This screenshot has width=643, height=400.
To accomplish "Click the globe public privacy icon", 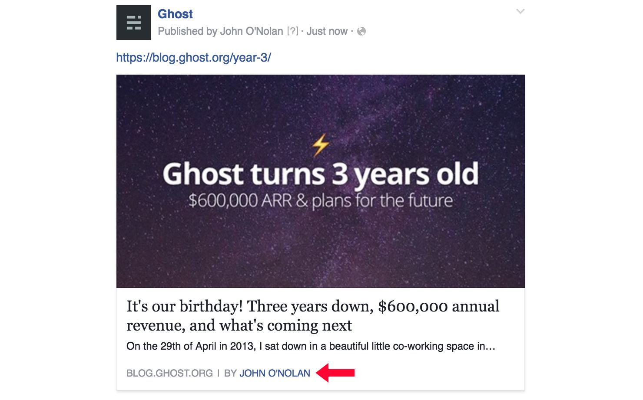I will pos(361,31).
